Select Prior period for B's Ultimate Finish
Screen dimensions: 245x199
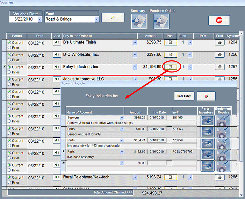(9, 48)
